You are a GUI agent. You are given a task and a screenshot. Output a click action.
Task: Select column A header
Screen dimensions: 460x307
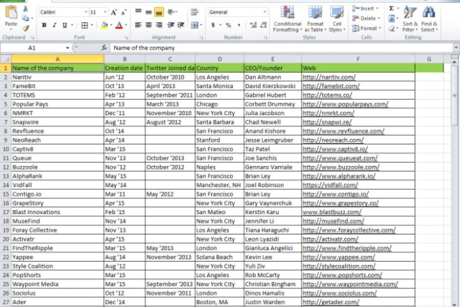57,59
